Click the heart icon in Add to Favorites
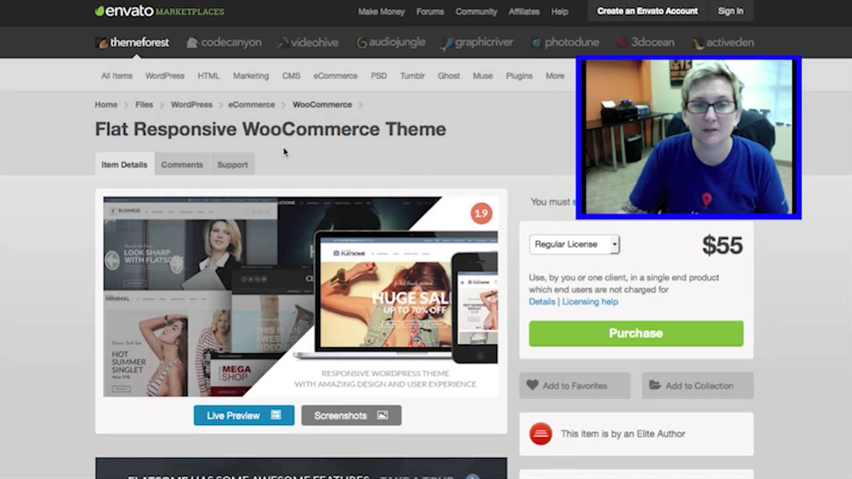The image size is (852, 479). pos(532,385)
